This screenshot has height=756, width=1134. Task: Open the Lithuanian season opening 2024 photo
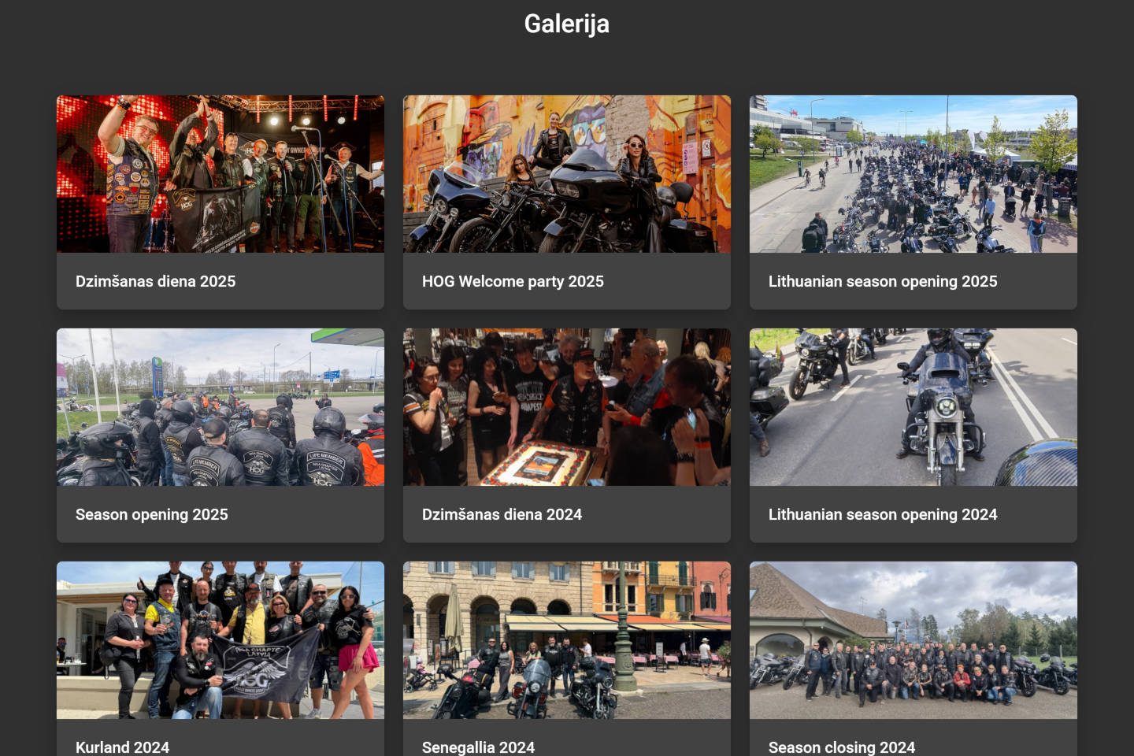913,407
